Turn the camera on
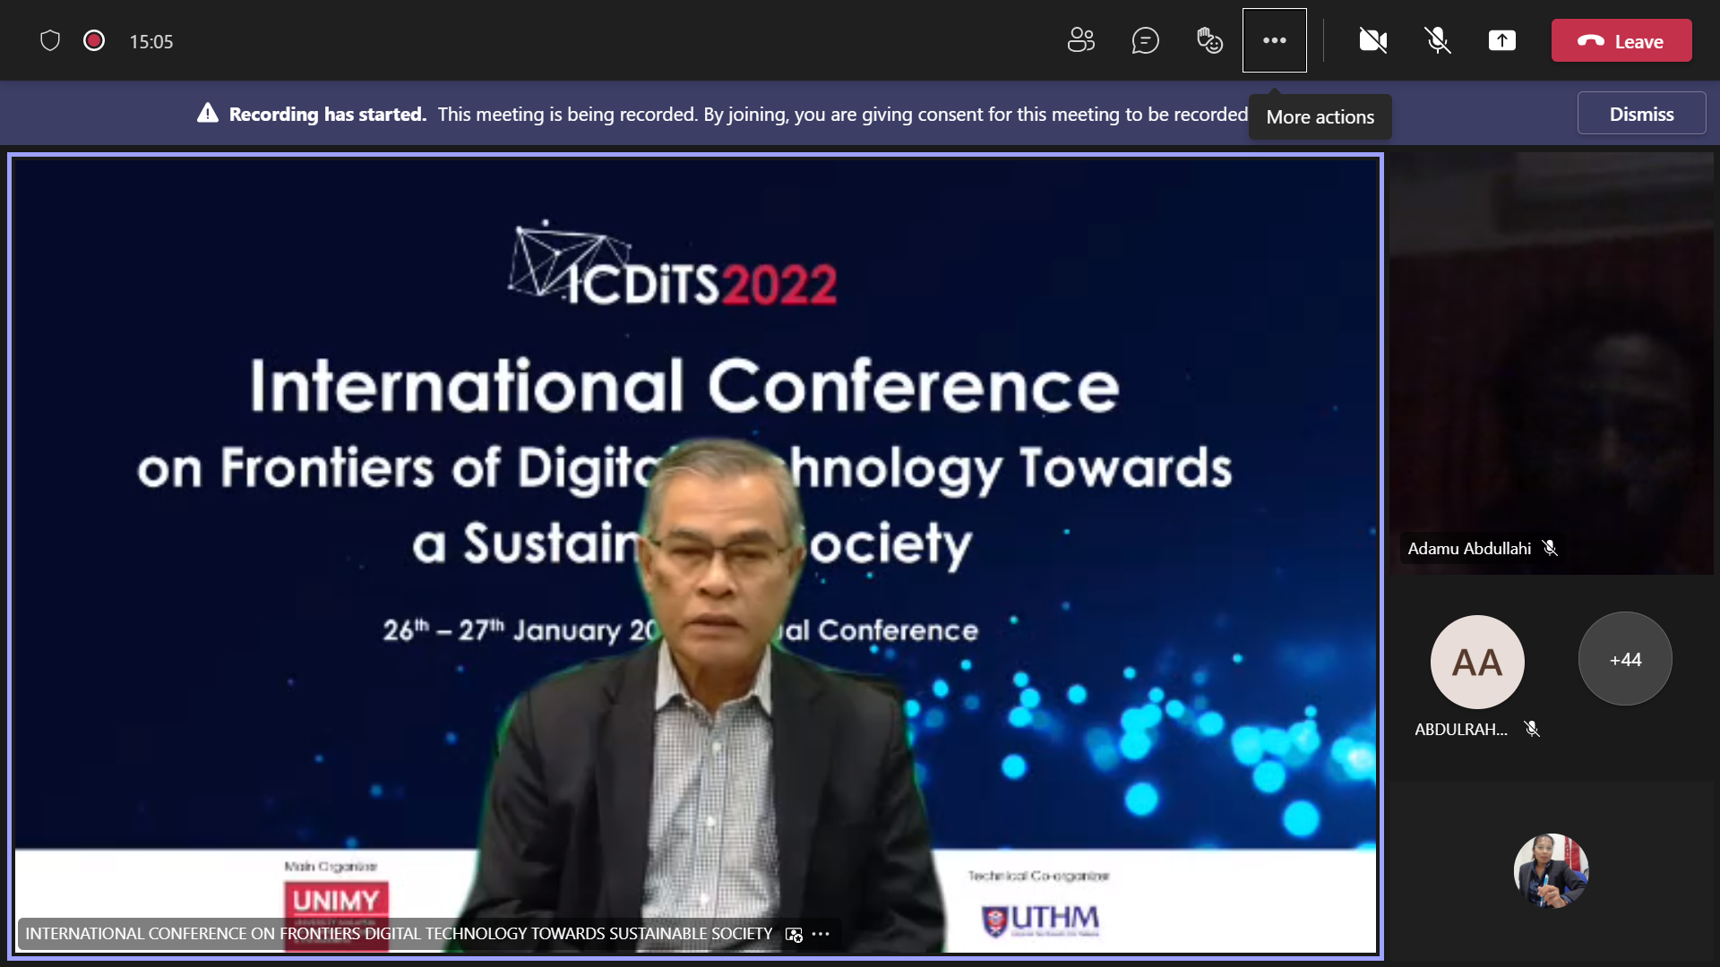 point(1372,40)
